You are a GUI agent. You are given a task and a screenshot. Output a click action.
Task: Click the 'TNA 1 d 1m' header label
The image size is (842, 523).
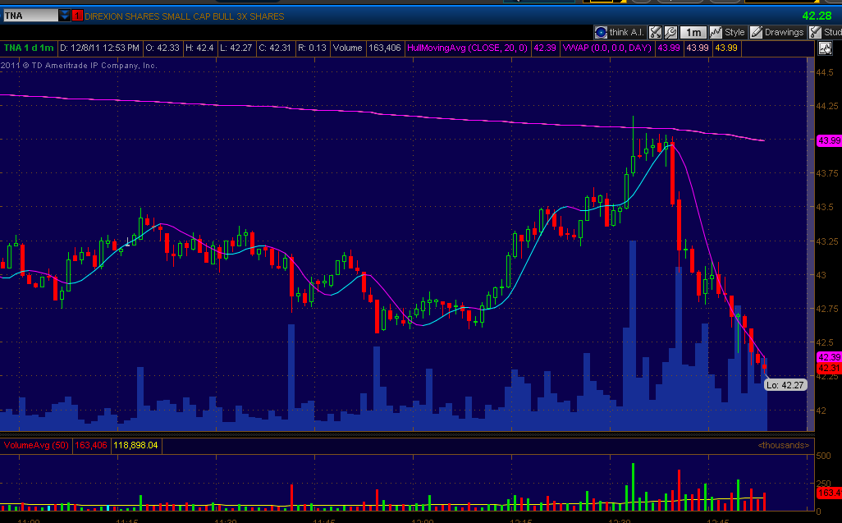pyautogui.click(x=29, y=48)
